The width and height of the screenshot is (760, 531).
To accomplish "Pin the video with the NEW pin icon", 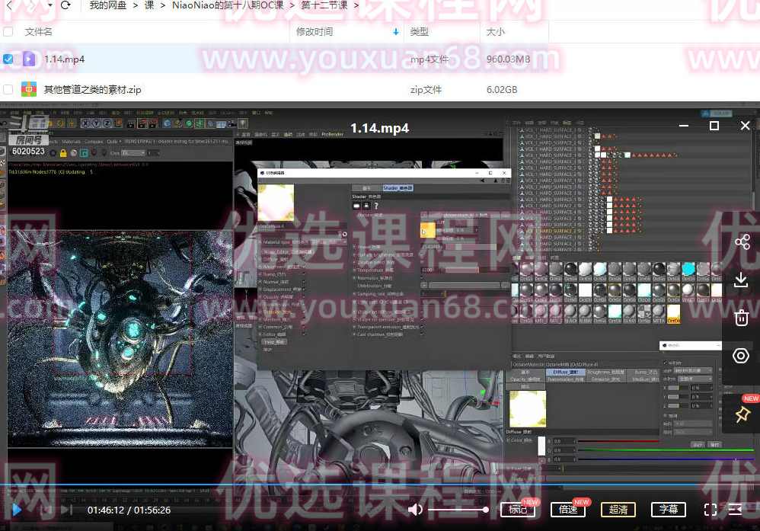I will coord(742,414).
